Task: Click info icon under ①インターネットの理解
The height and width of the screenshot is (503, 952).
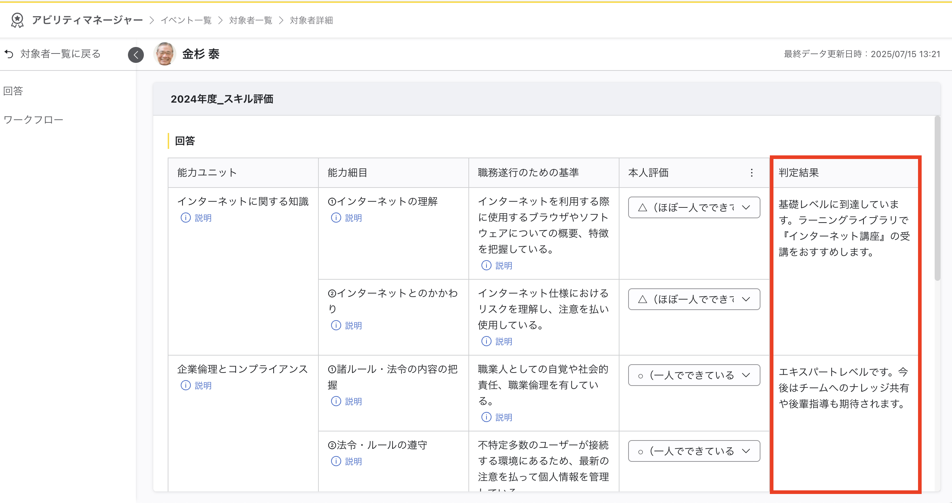Action: 335,218
